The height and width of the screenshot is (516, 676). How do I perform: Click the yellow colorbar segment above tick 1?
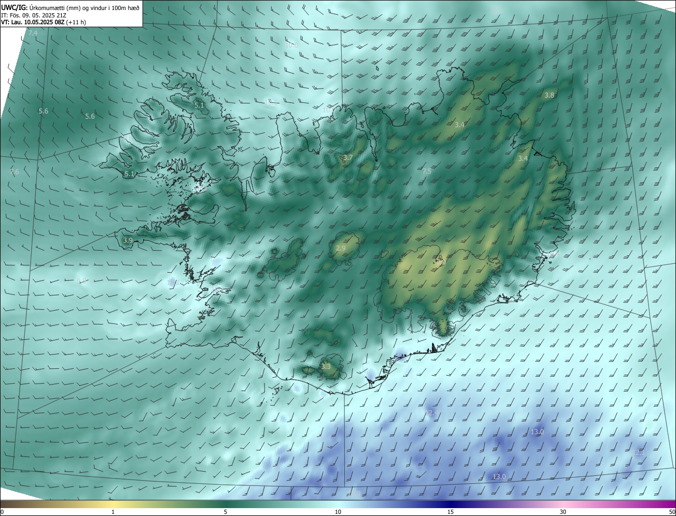coord(113,504)
